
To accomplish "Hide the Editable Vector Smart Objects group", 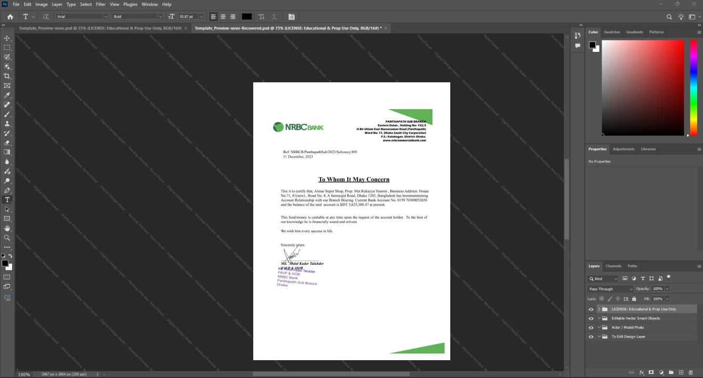I will pyautogui.click(x=591, y=318).
